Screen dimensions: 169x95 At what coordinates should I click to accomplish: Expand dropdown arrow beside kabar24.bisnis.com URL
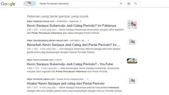click(81, 21)
